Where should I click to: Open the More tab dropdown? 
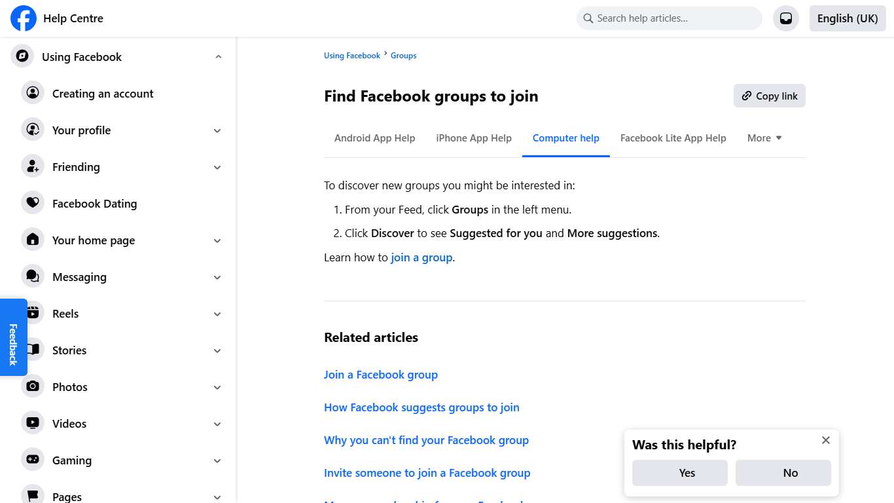point(764,138)
